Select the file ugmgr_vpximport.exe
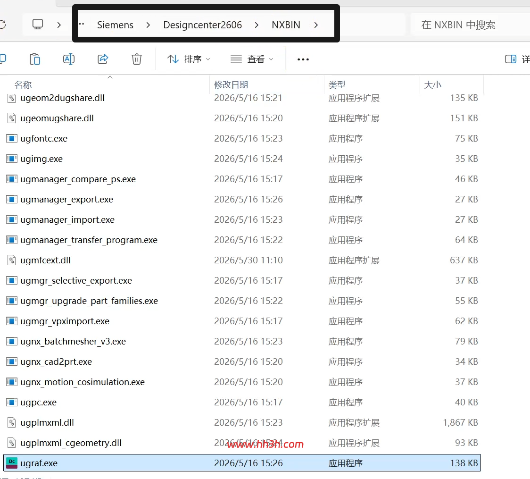530x479 pixels. (x=242, y=321)
